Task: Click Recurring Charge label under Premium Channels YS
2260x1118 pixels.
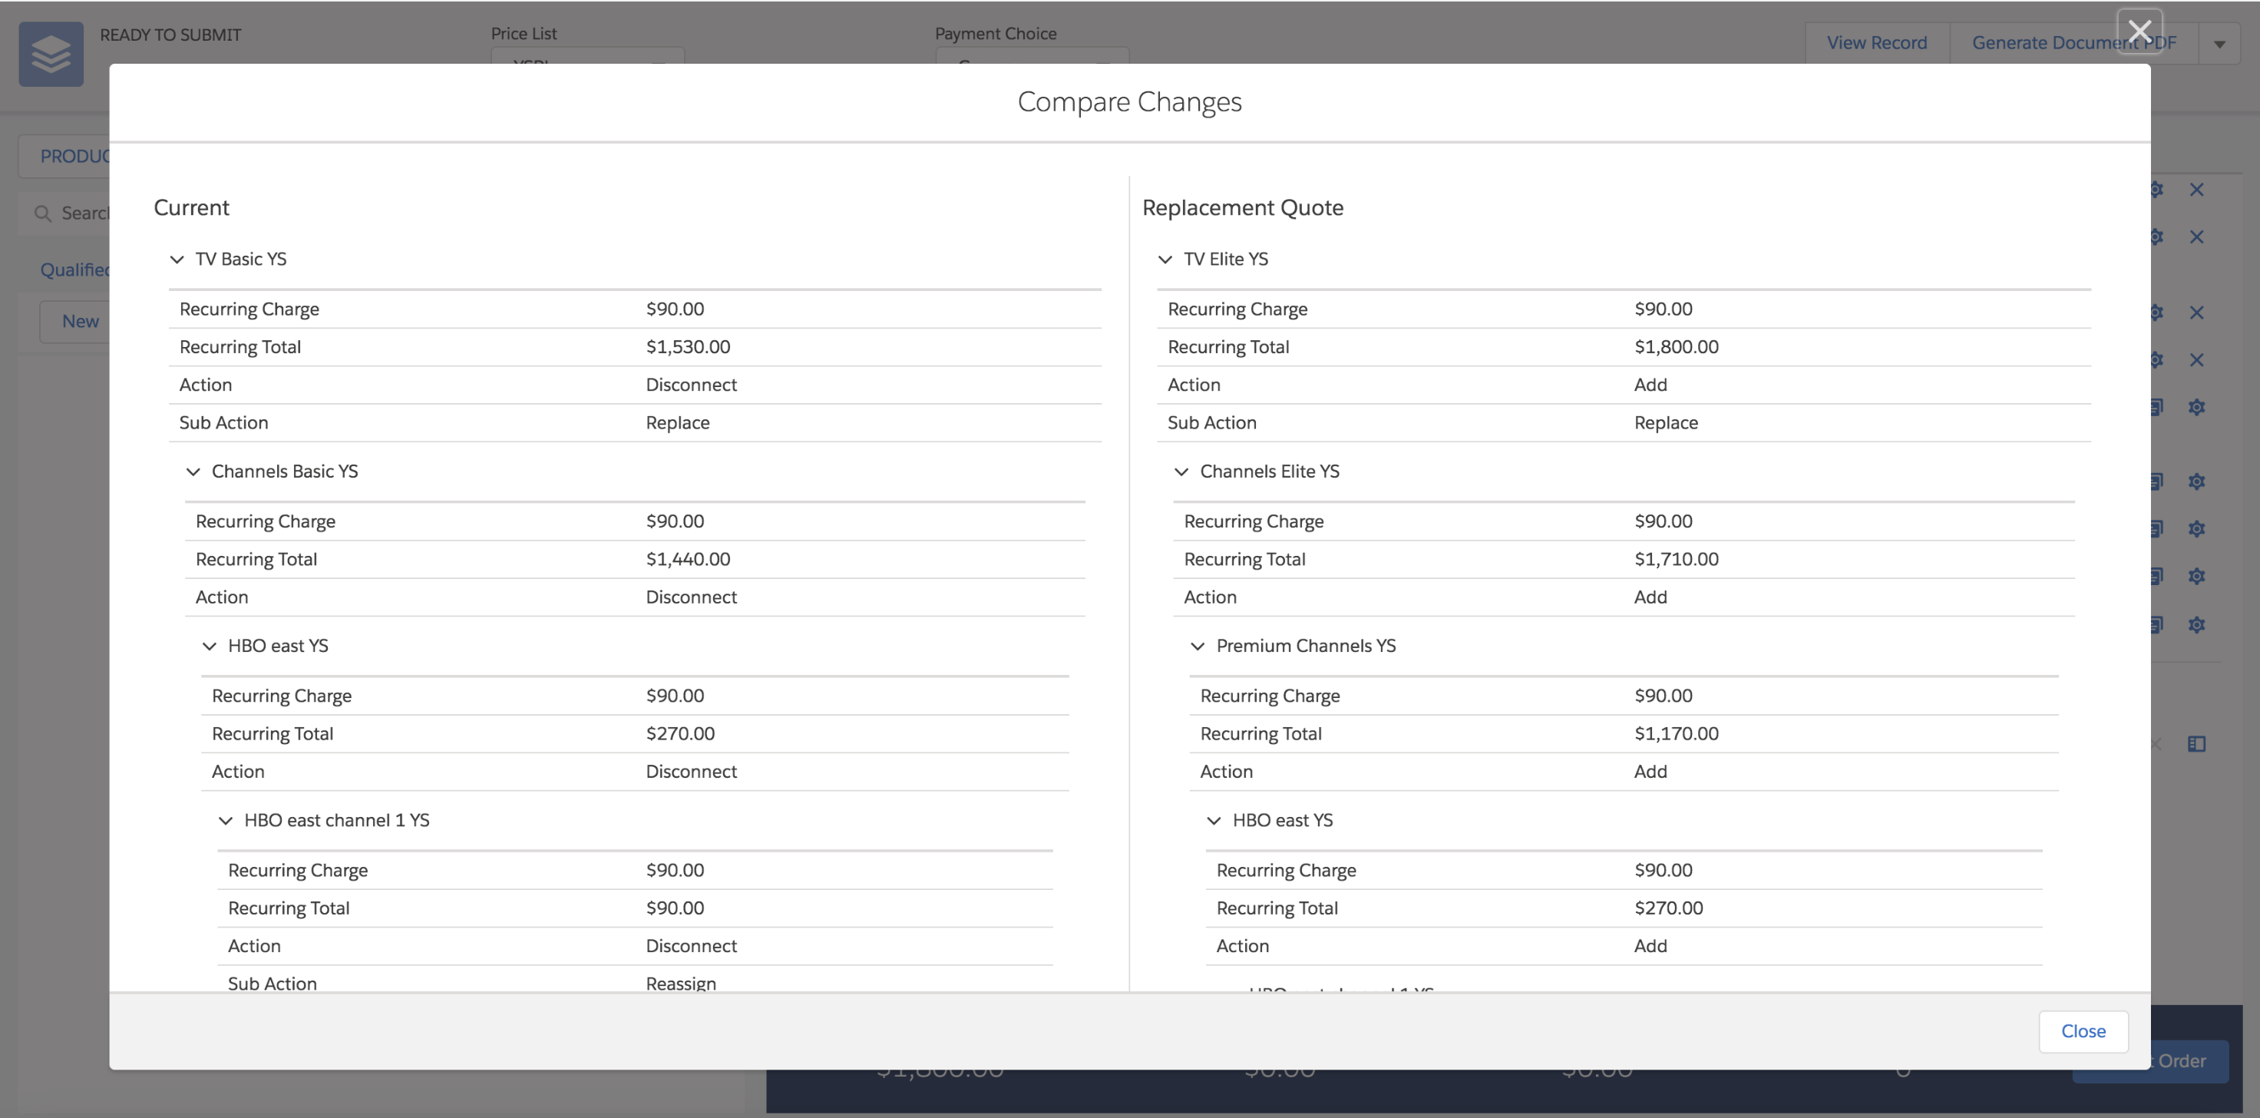Action: 1270,696
